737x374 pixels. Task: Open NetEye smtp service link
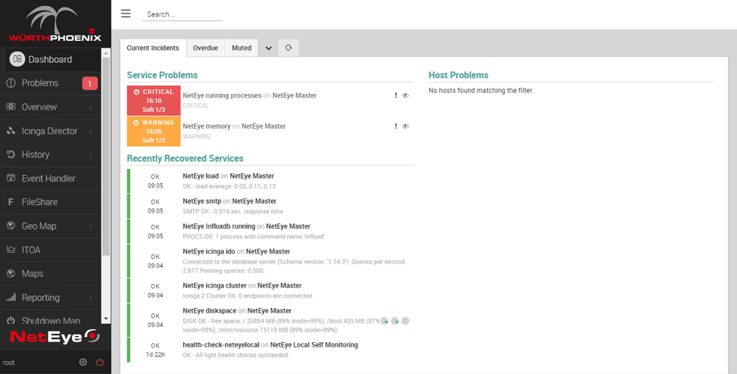tap(202, 201)
